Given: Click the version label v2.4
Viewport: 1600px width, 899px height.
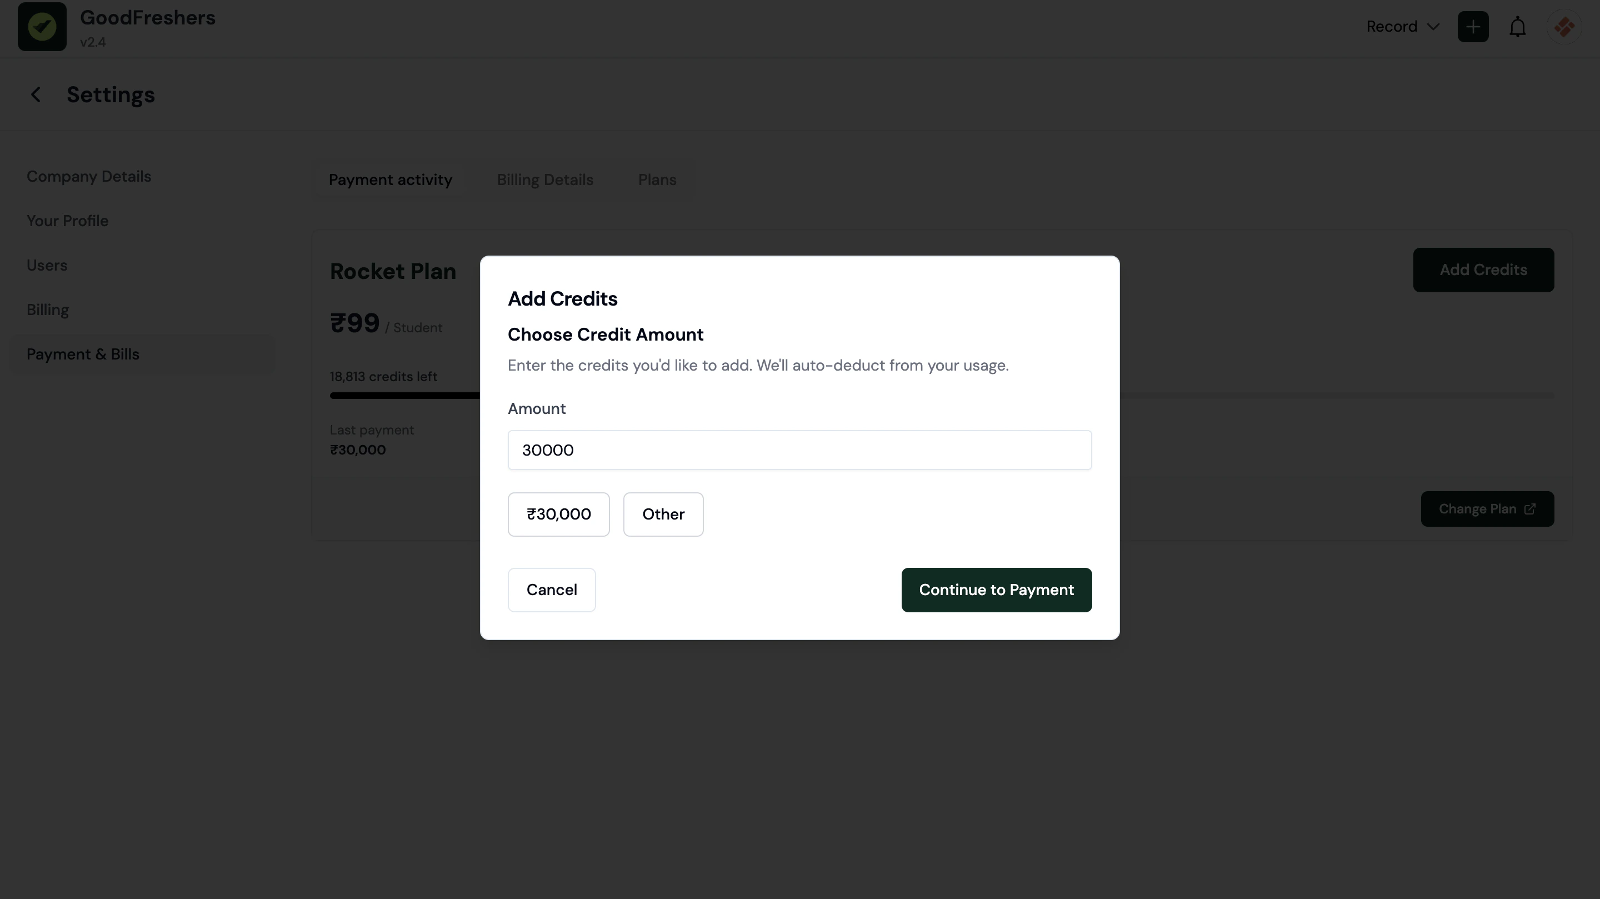Looking at the screenshot, I should (x=93, y=42).
